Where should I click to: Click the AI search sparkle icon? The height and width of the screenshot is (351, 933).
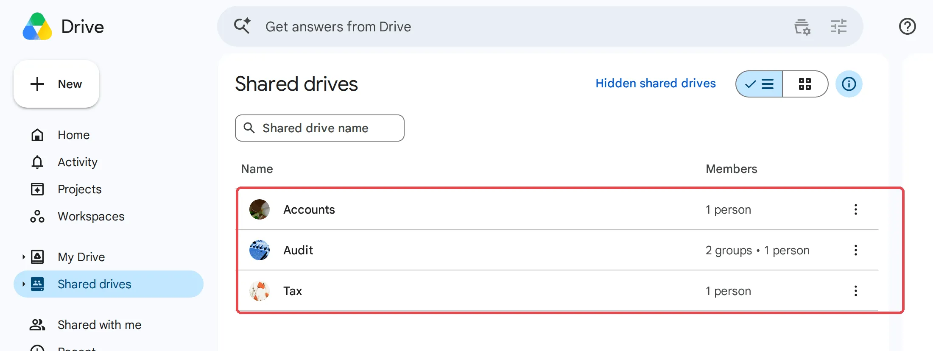[x=243, y=26]
